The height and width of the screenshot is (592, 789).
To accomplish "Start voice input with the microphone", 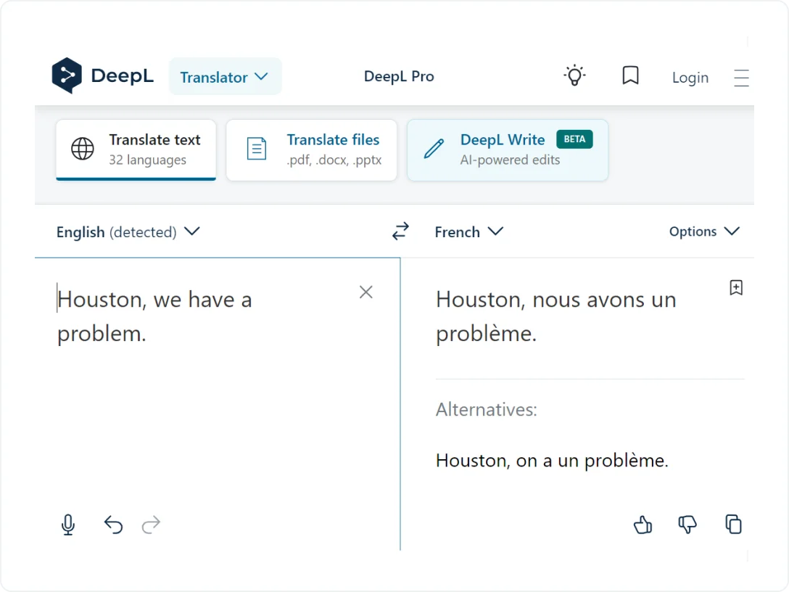I will 67,525.
